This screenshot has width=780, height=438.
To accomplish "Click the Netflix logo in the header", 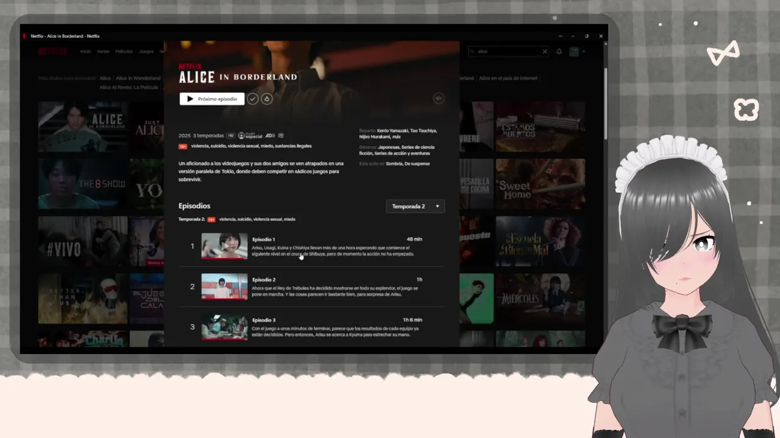I will [x=52, y=52].
